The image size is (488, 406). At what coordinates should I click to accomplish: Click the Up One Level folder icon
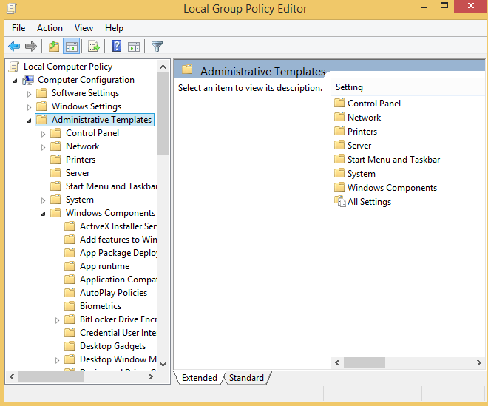53,47
